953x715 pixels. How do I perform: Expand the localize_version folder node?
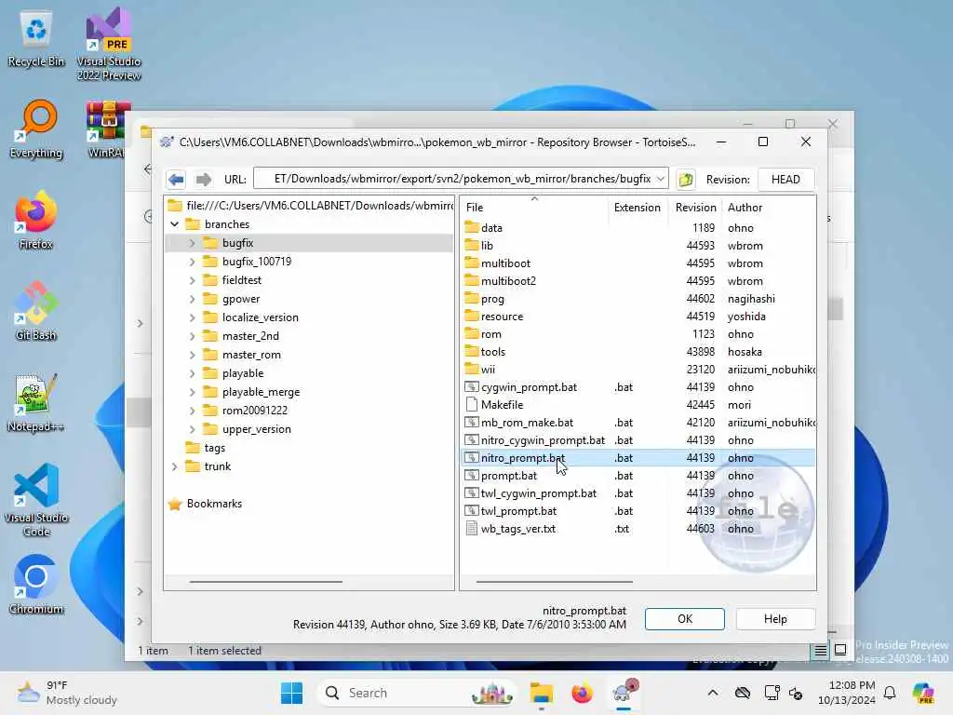pos(192,317)
